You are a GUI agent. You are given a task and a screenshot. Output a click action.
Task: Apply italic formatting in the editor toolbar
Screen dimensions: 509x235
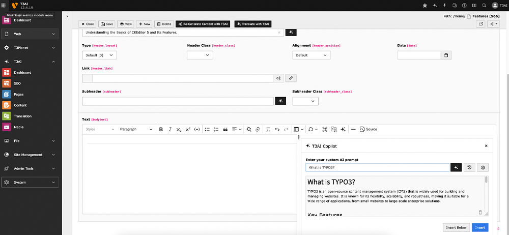(x=170, y=129)
